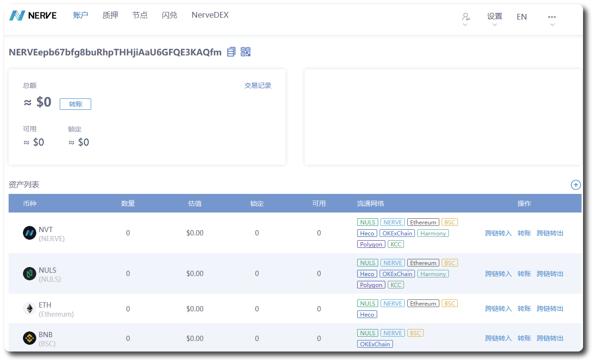The height and width of the screenshot is (362, 594).
Task: Click Polygon tag in NVT row
Action: coord(371,244)
